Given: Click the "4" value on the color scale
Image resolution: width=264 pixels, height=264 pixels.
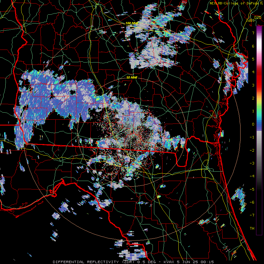Looking at the screenshot, I should point(253,72).
